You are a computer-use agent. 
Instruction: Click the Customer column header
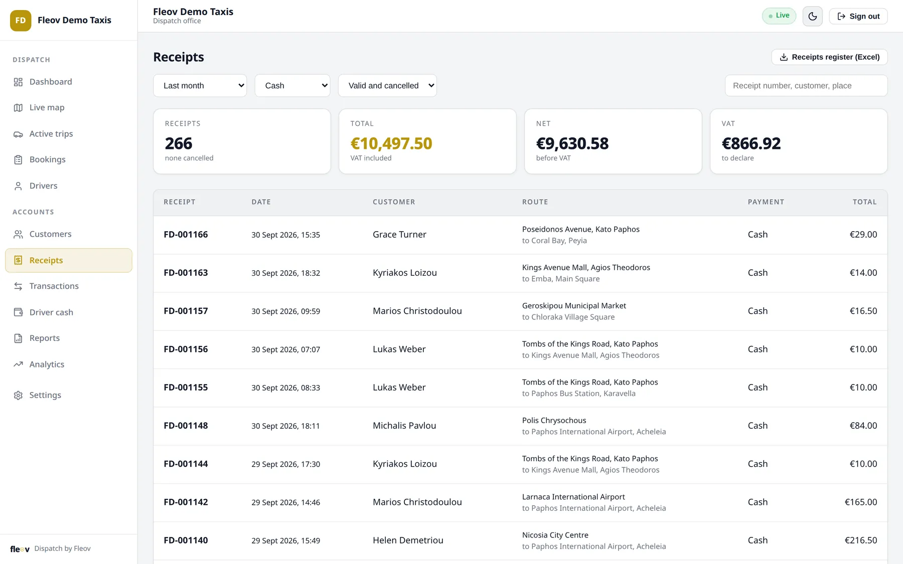point(394,202)
